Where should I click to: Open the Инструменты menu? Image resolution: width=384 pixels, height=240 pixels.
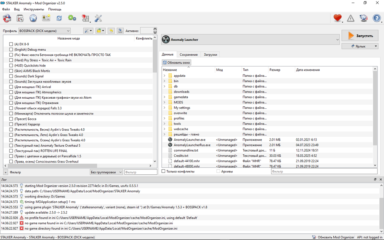[x=33, y=9]
